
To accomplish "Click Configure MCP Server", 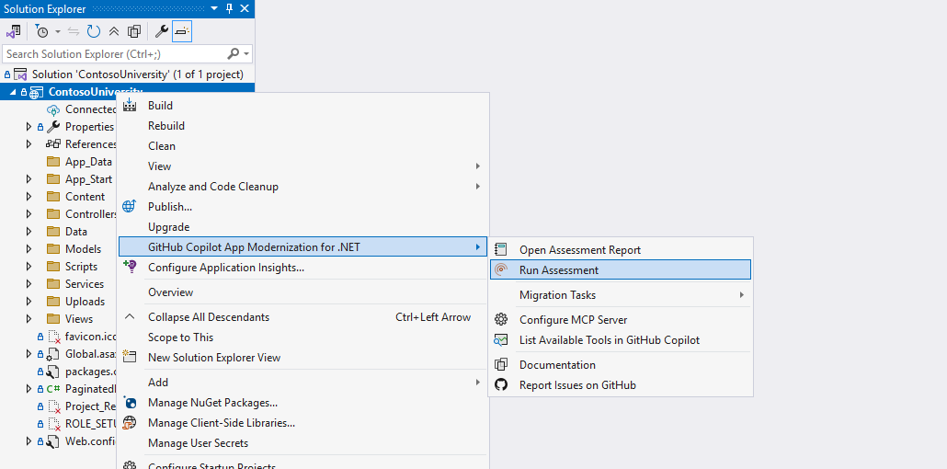I will 621,320.
